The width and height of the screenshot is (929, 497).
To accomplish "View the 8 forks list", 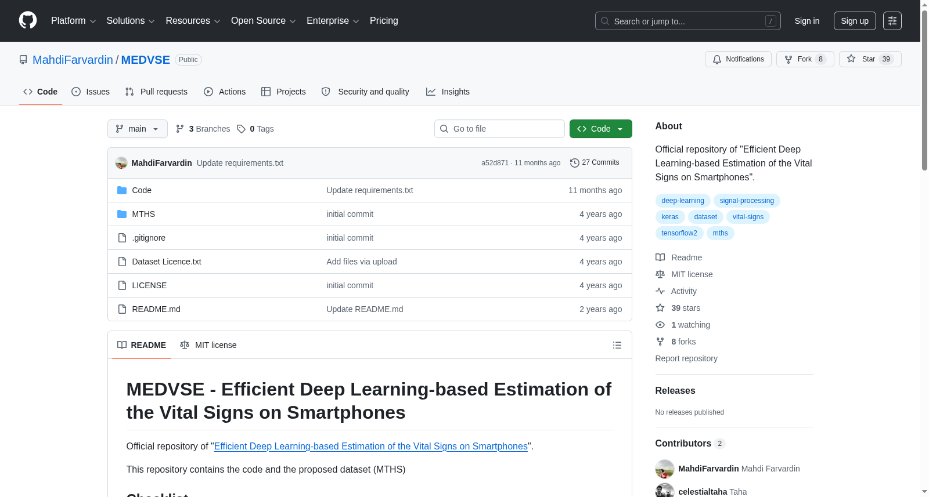I will [x=676, y=342].
